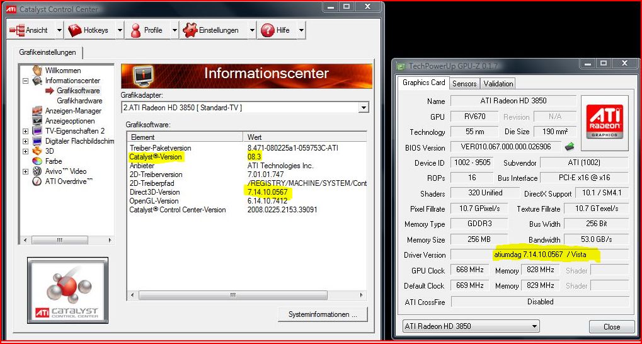Click the Willkommen hand icon

click(x=37, y=70)
